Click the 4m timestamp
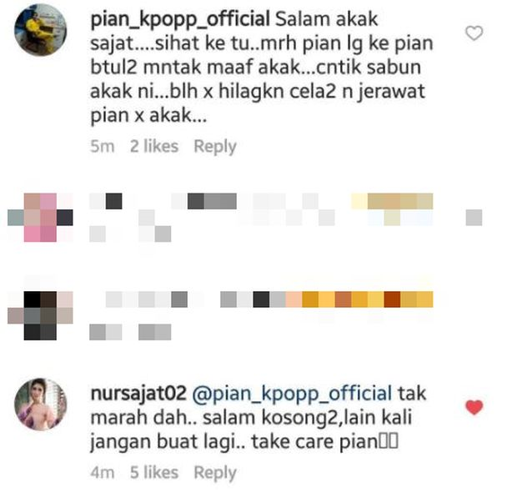The width and height of the screenshot is (517, 493). 103,472
